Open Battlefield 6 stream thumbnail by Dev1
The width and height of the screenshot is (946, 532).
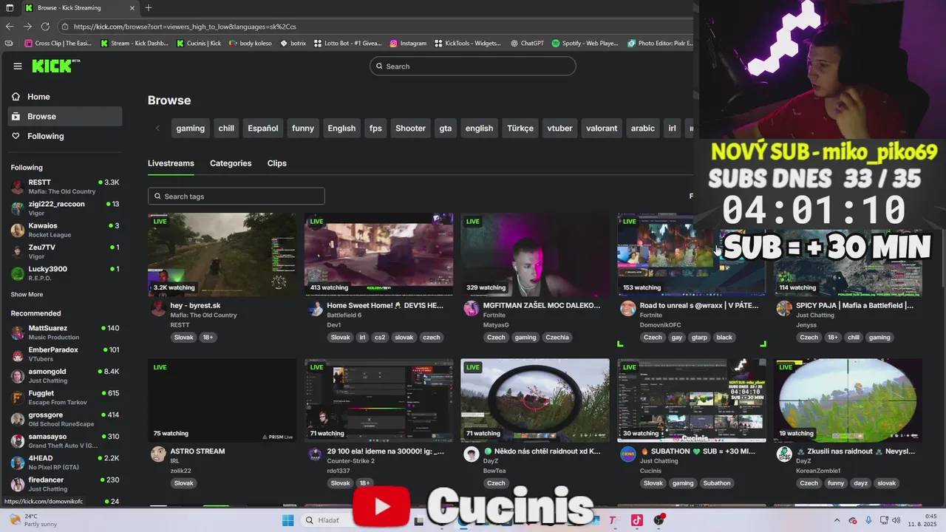[378, 254]
